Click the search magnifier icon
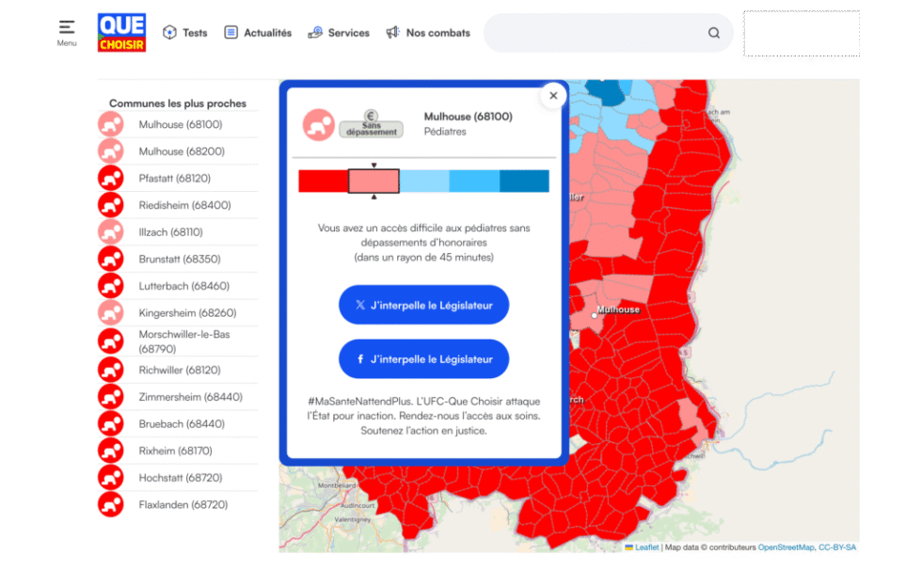The width and height of the screenshot is (922, 570). (x=714, y=33)
